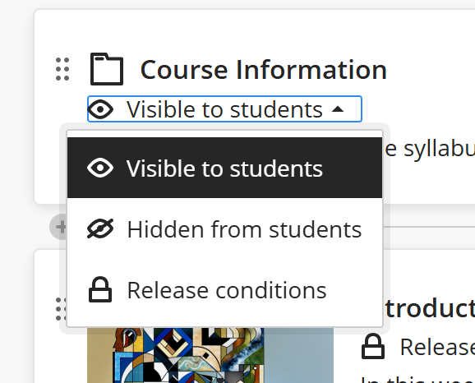Click the eye icon in the visibility selector

[x=100, y=109]
